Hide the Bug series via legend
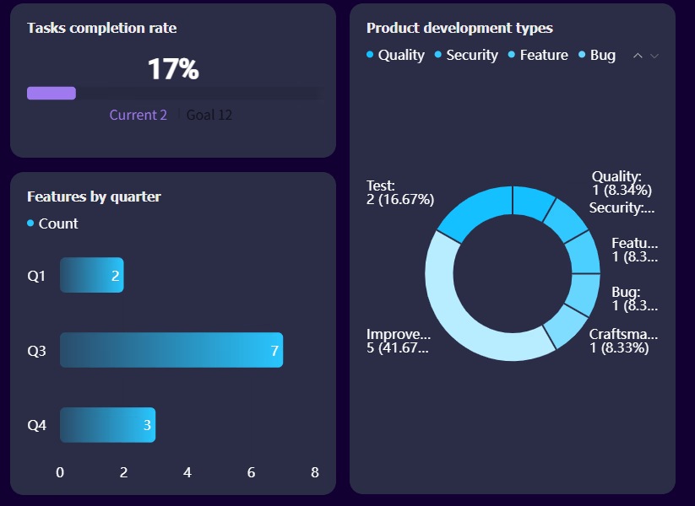 [x=597, y=55]
